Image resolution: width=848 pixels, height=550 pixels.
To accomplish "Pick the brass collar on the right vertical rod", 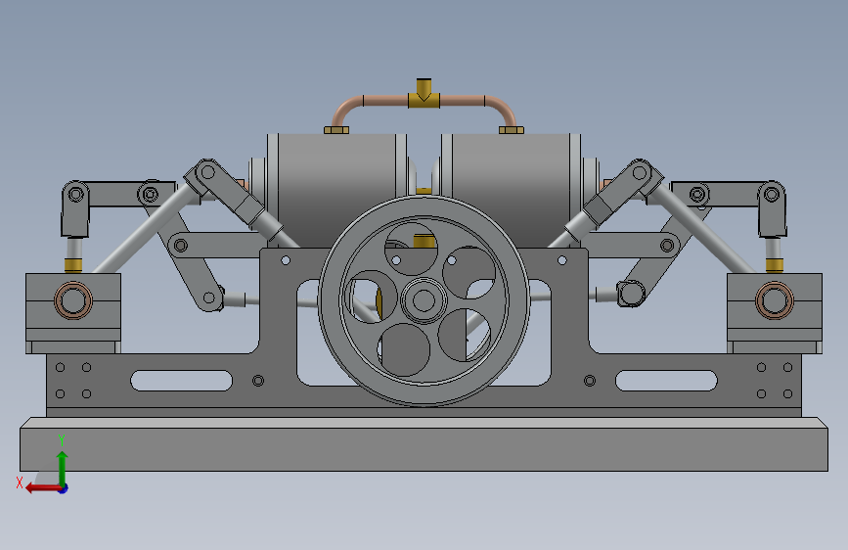I will (x=775, y=265).
